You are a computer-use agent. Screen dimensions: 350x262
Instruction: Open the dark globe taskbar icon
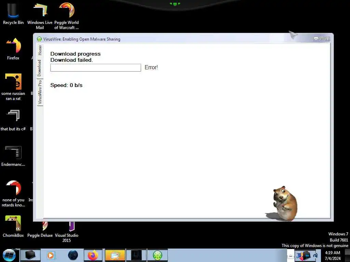(73, 255)
